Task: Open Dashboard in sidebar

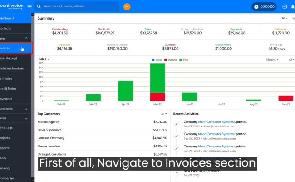Action: [x=15, y=18]
